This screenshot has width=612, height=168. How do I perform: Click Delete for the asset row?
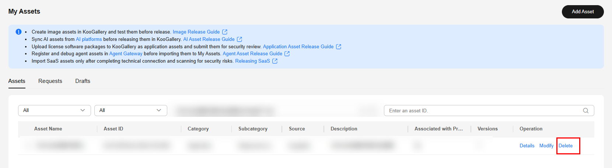click(566, 146)
